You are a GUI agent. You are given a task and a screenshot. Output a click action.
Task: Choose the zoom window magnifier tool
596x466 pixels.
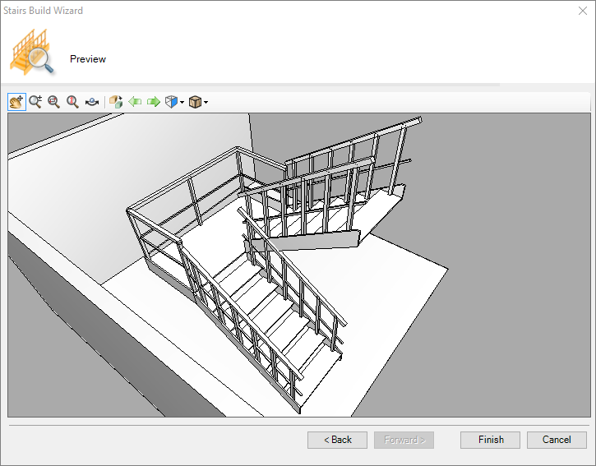click(x=54, y=102)
